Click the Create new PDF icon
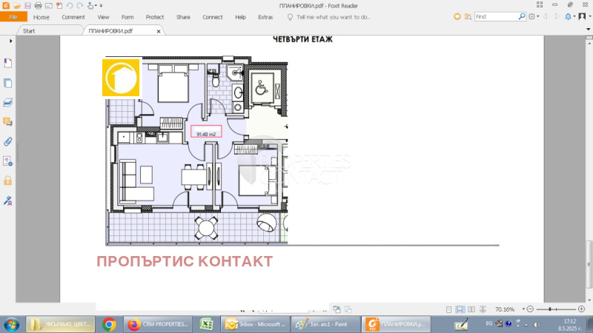Image resolution: width=593 pixels, height=333 pixels. click(x=59, y=6)
